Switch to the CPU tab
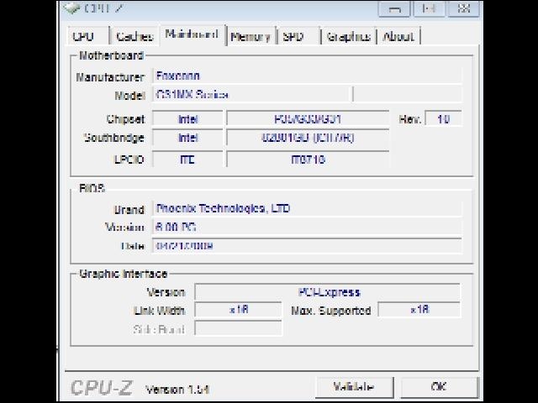Screen dimensions: 538x403 (88, 36)
